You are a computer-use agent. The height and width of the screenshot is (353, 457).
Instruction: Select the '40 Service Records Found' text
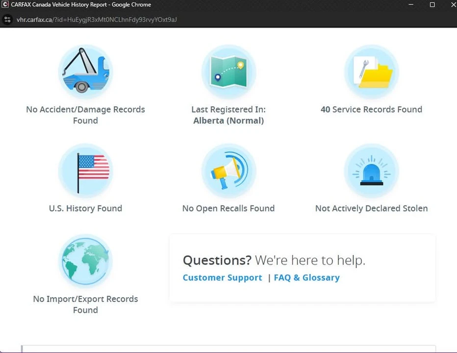pyautogui.click(x=371, y=109)
